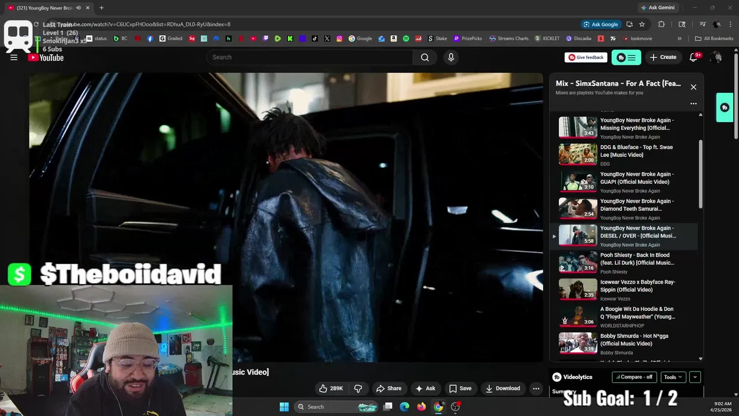Open the KICKLET bookmark
The height and width of the screenshot is (416, 739).
click(547, 39)
